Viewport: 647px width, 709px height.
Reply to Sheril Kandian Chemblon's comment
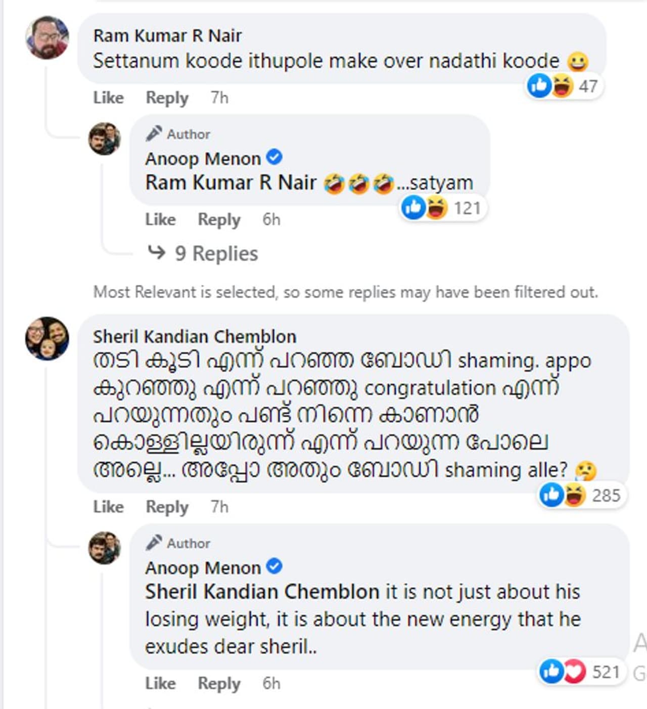(167, 506)
